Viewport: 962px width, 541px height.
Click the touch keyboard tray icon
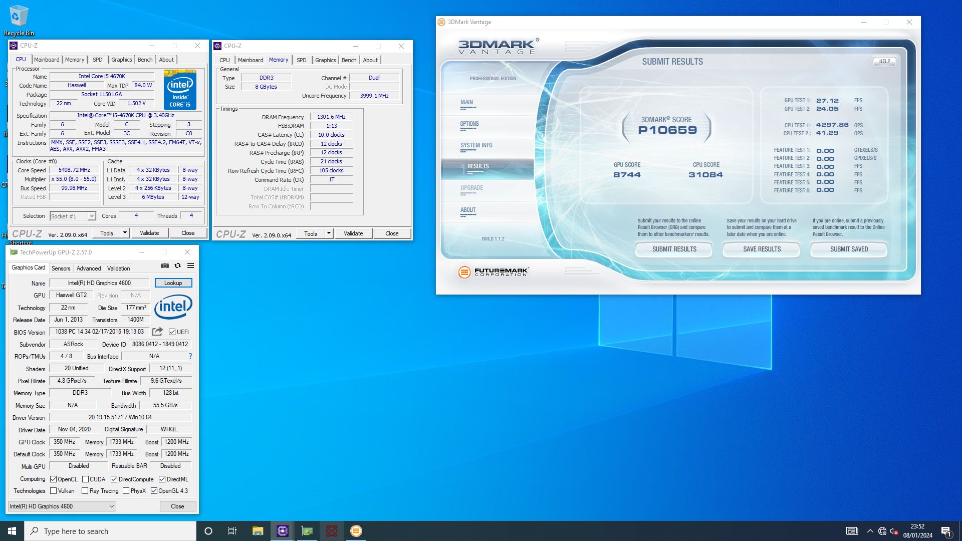[852, 531]
